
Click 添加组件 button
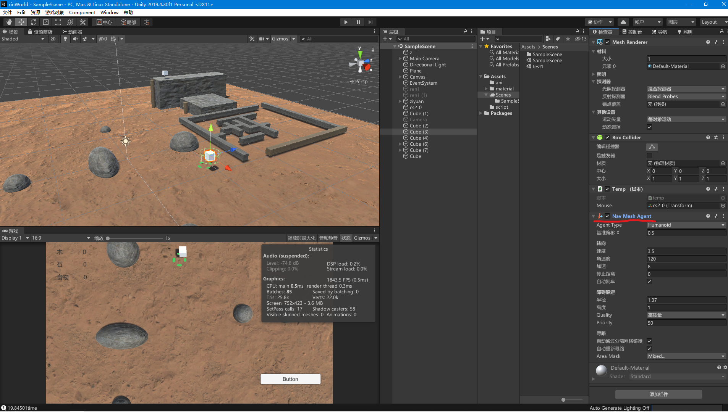[x=658, y=394]
